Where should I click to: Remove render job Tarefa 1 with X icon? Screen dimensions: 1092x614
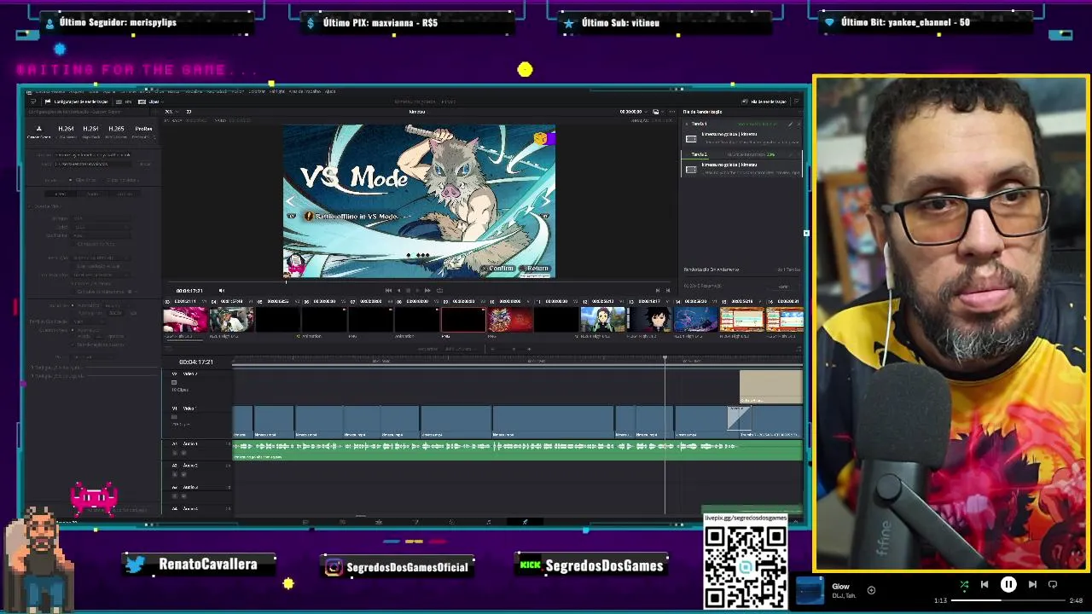pyautogui.click(x=799, y=125)
